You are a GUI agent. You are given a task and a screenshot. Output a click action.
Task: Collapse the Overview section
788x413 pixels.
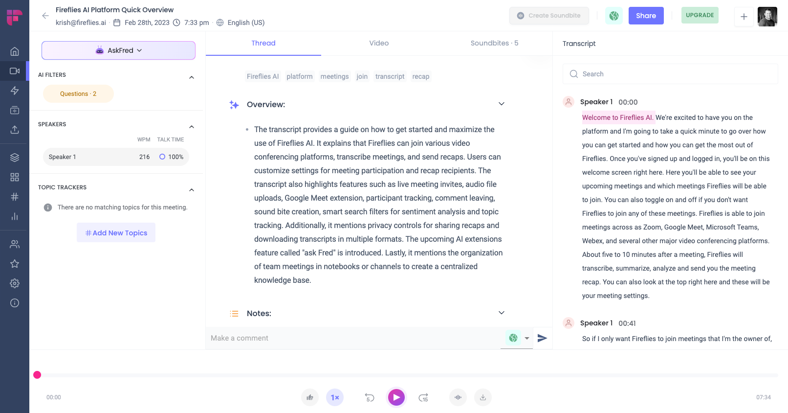click(501, 104)
